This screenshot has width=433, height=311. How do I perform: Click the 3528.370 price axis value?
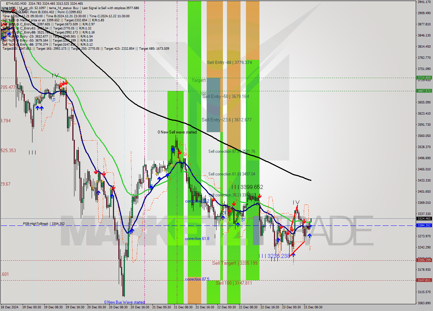[424, 147]
